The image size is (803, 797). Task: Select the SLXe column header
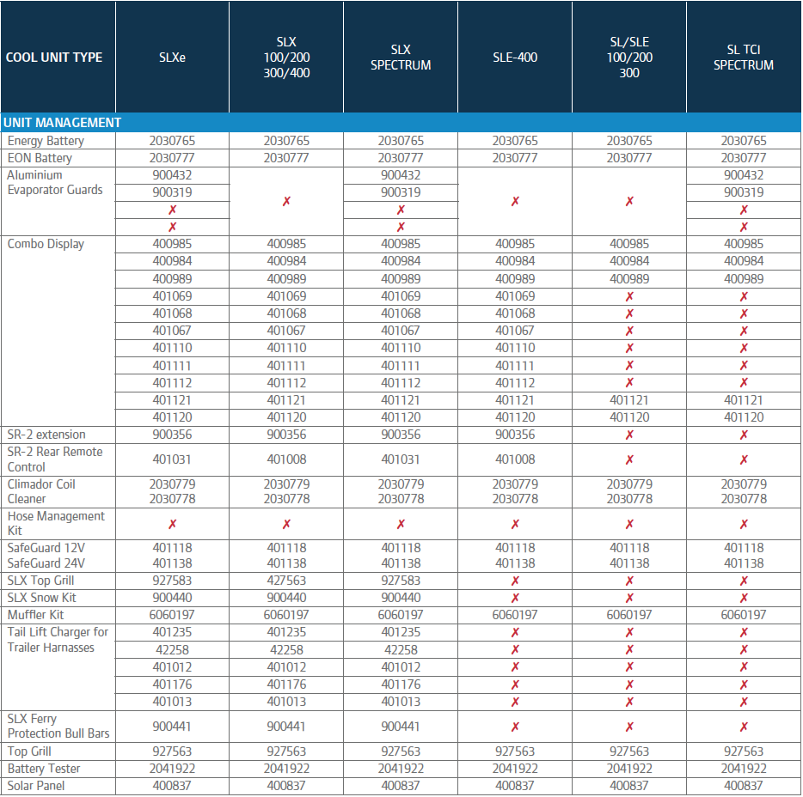point(171,58)
